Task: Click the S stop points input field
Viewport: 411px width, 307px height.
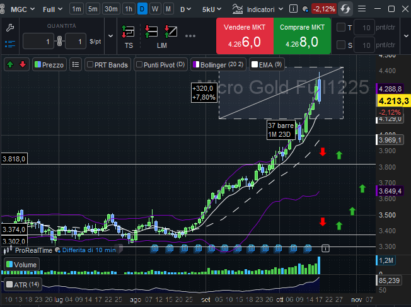Action: pyautogui.click(x=364, y=44)
